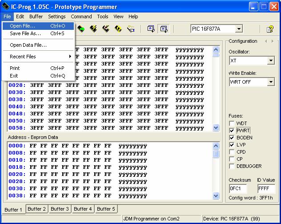Screen dimensions: 281x224
Task: Click Eeprom data scrollbar down arrow
Action: (x=216, y=195)
